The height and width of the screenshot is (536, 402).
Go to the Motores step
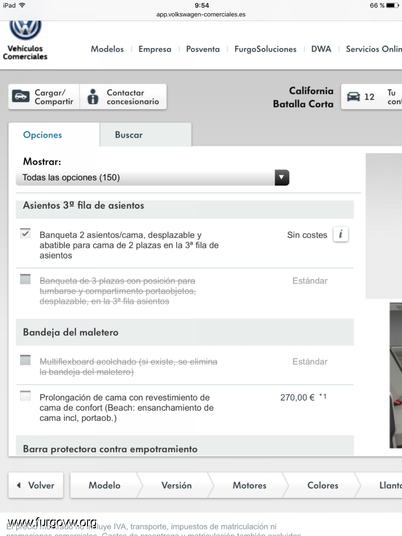(249, 485)
